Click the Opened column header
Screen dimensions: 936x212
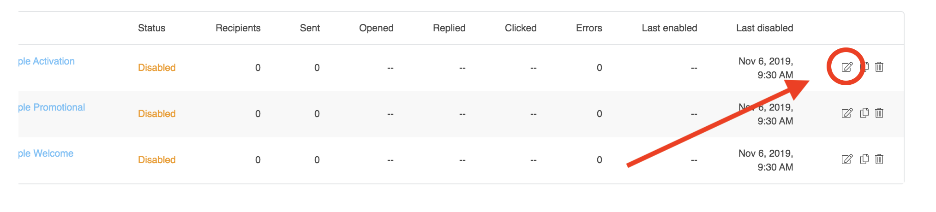point(376,28)
